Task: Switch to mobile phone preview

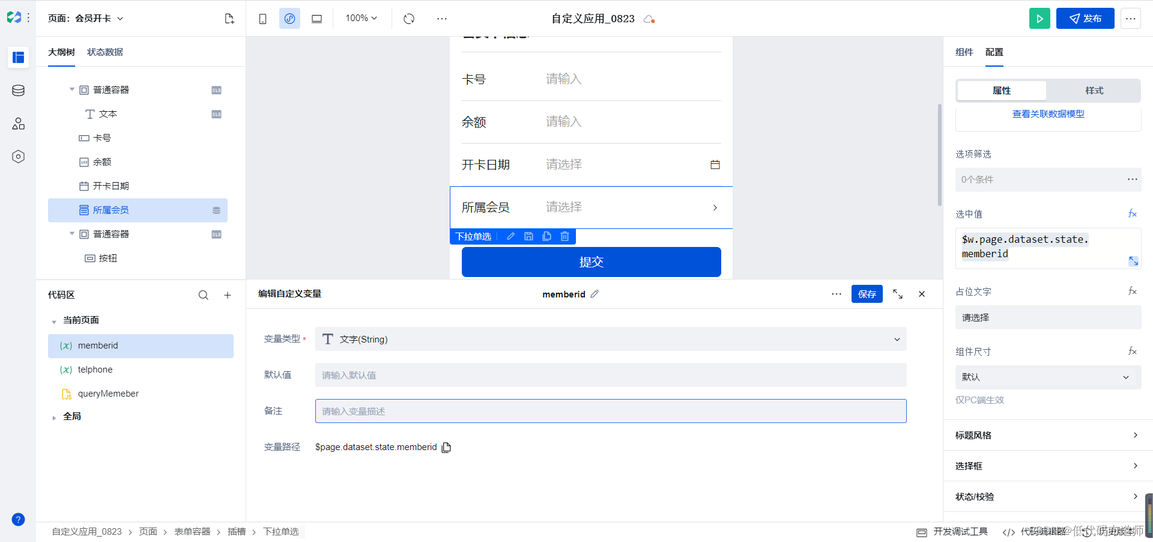Action: 262,19
